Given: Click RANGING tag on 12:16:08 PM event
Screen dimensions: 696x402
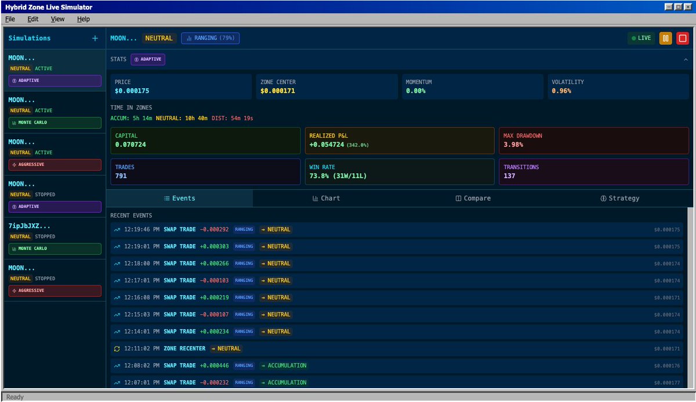Looking at the screenshot, I should [x=244, y=298].
